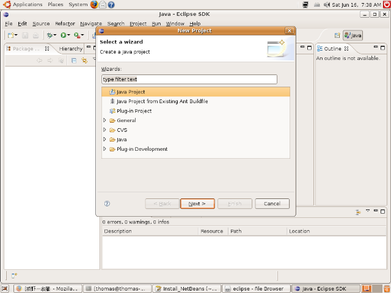Sort problems by Path column
The width and height of the screenshot is (391, 293).
pos(257,231)
